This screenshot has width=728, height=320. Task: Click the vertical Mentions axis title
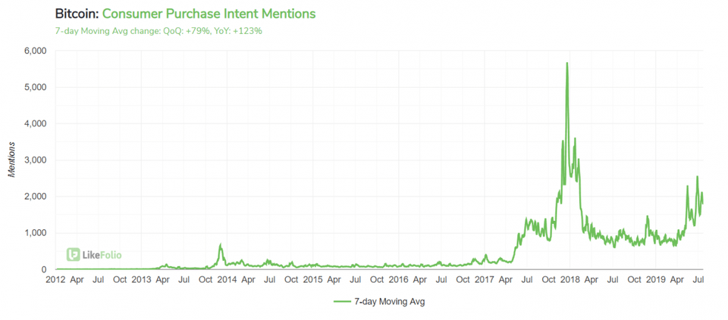pyautogui.click(x=11, y=160)
